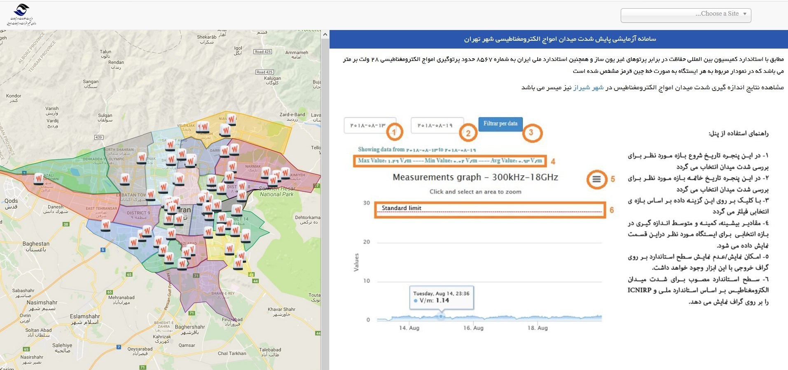Click the ministry logo at top left

click(21, 15)
